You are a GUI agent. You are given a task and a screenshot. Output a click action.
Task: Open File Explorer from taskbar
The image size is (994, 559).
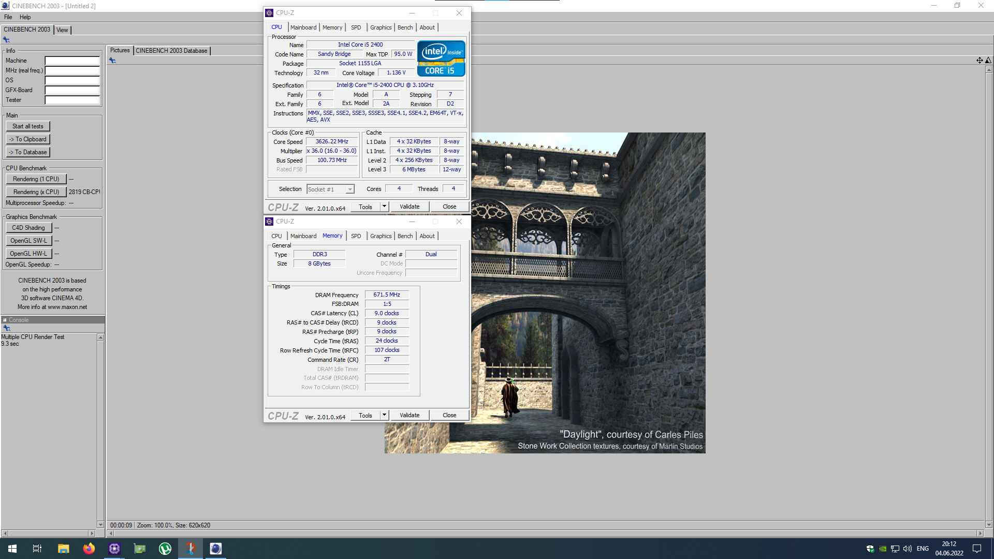(x=63, y=549)
